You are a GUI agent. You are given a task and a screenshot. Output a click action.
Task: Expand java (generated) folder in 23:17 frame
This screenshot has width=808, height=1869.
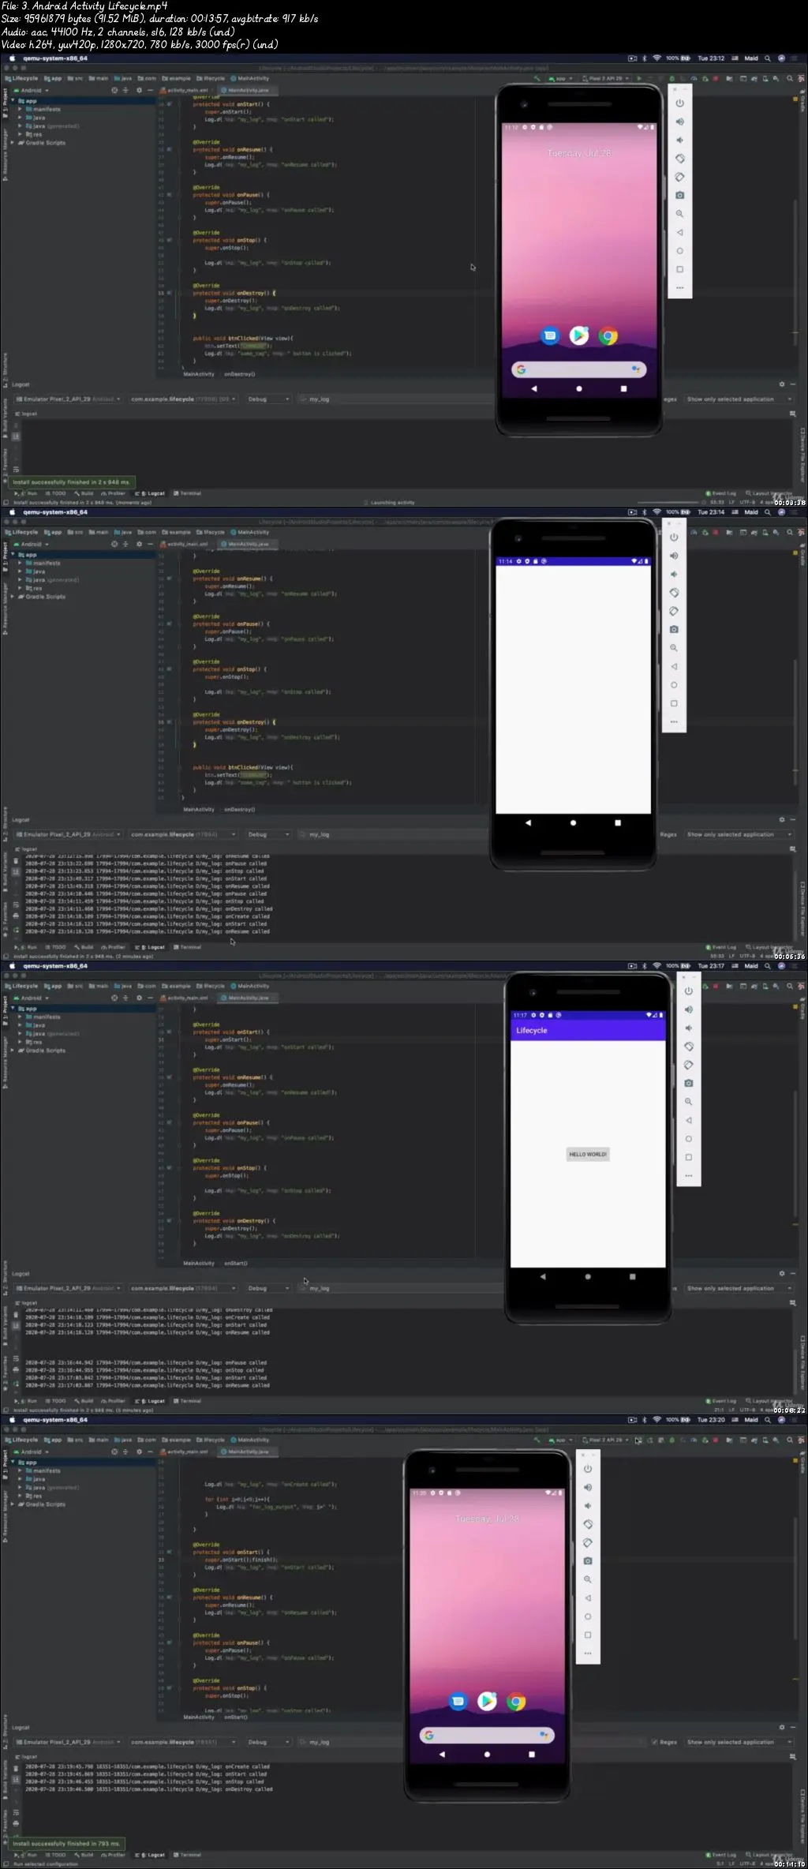21,1033
